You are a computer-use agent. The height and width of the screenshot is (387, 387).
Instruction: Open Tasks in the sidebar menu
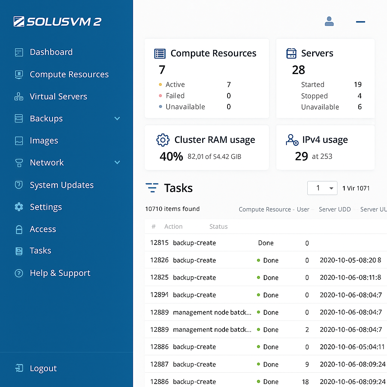pyautogui.click(x=40, y=251)
